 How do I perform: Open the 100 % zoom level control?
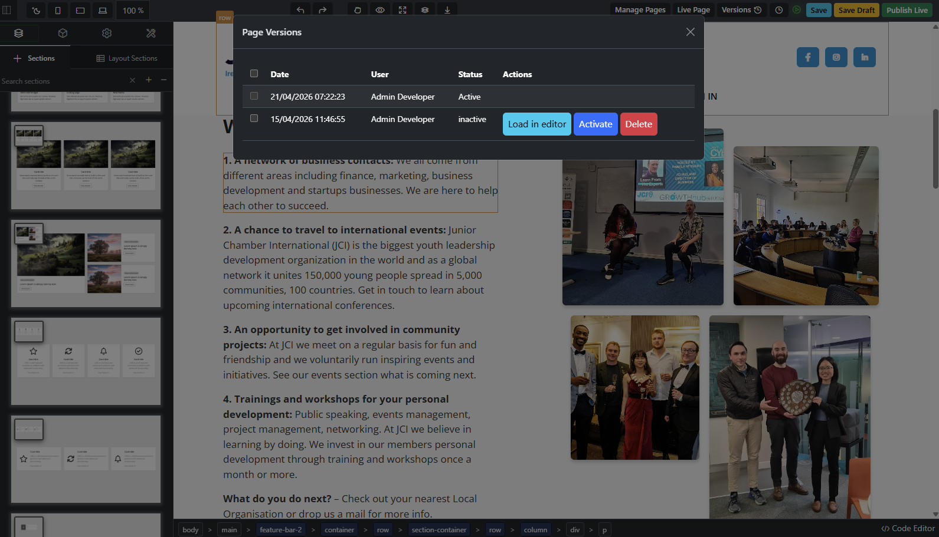point(133,11)
